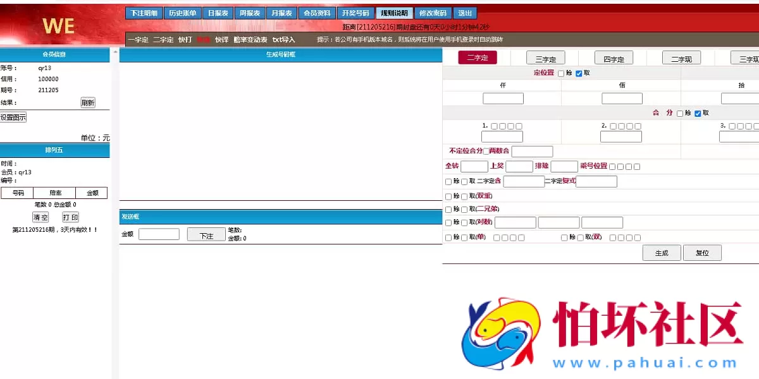Type amount in the 金额 input field

click(x=158, y=233)
